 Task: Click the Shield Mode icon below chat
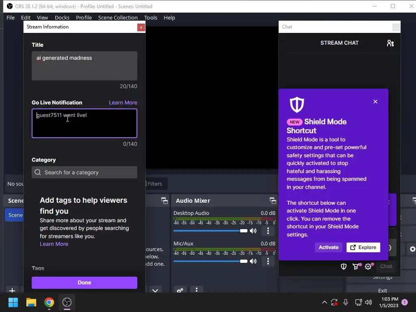[x=344, y=266]
